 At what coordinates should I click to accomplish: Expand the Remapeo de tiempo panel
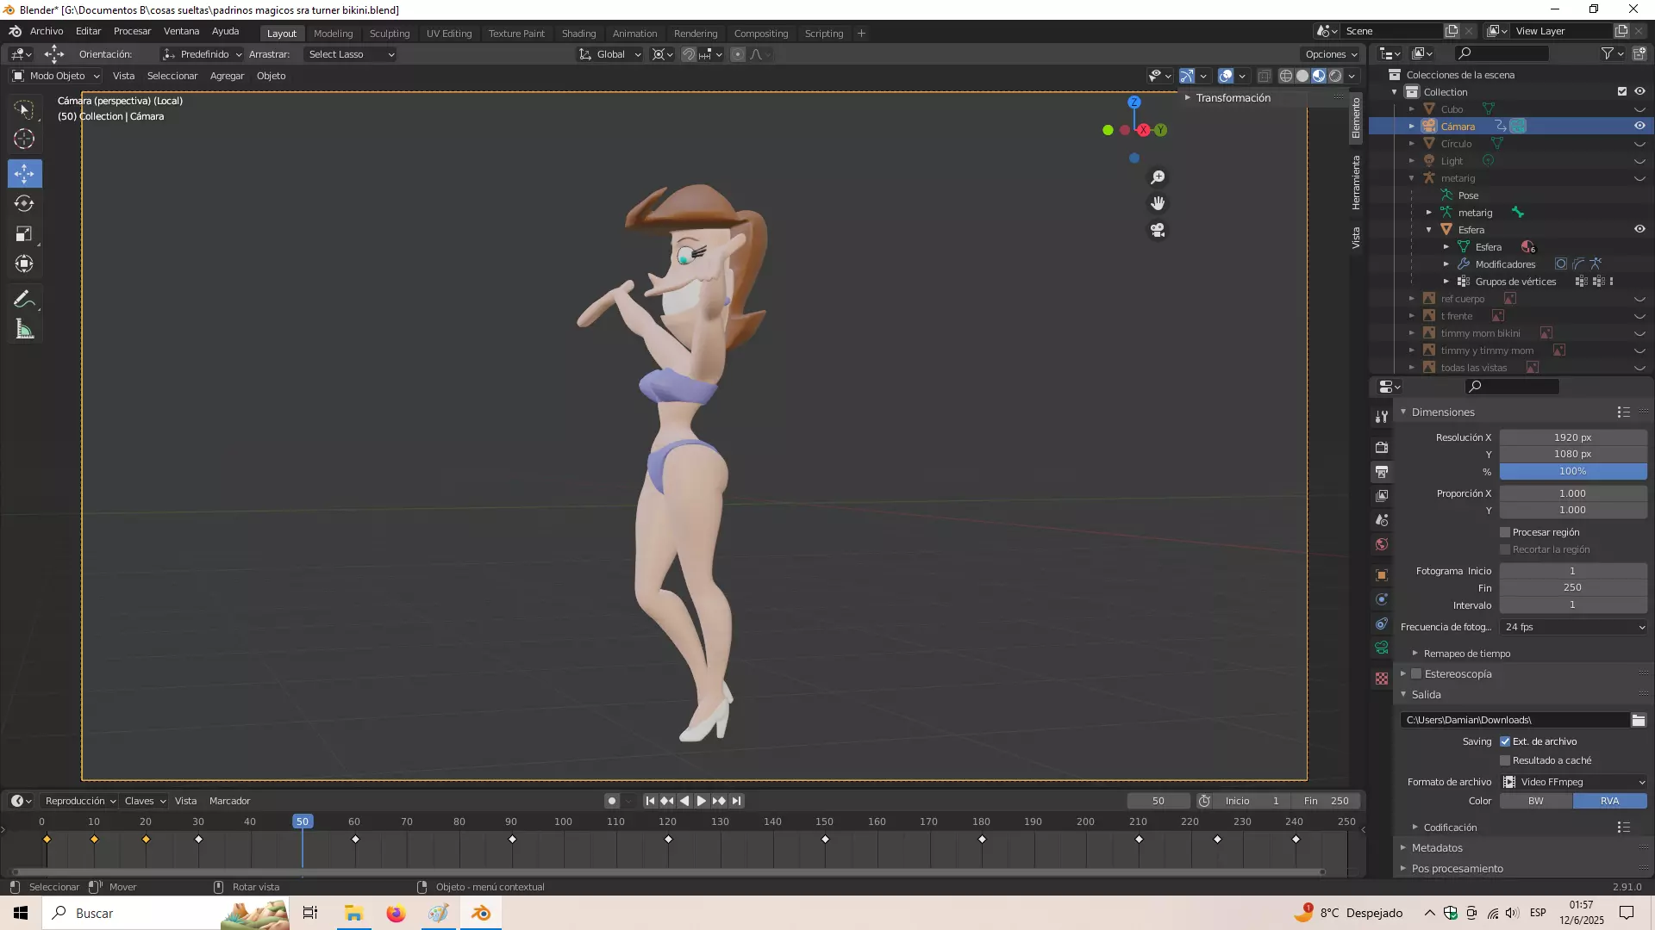pyautogui.click(x=1466, y=654)
